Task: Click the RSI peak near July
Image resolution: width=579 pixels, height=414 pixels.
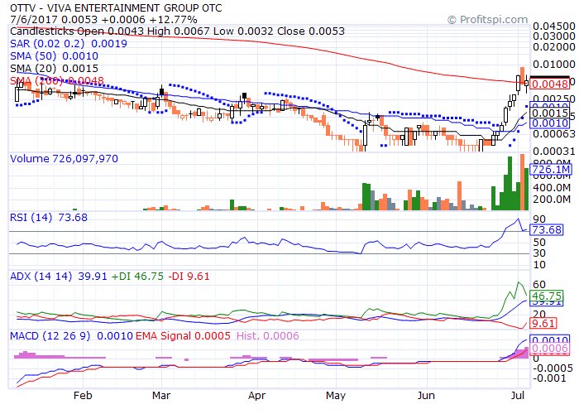Action: [x=518, y=219]
